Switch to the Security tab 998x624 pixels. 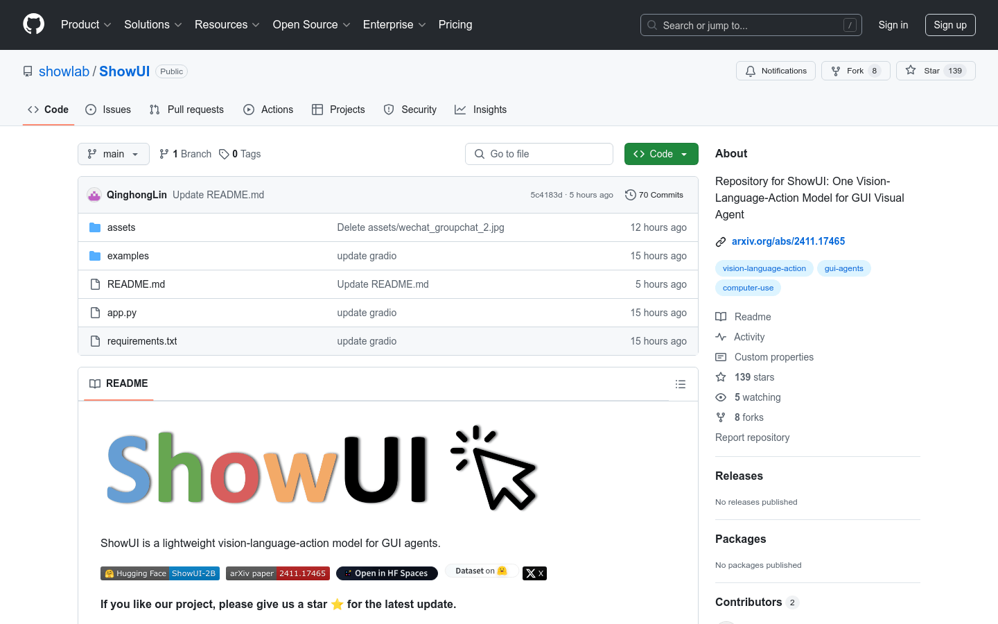(410, 110)
